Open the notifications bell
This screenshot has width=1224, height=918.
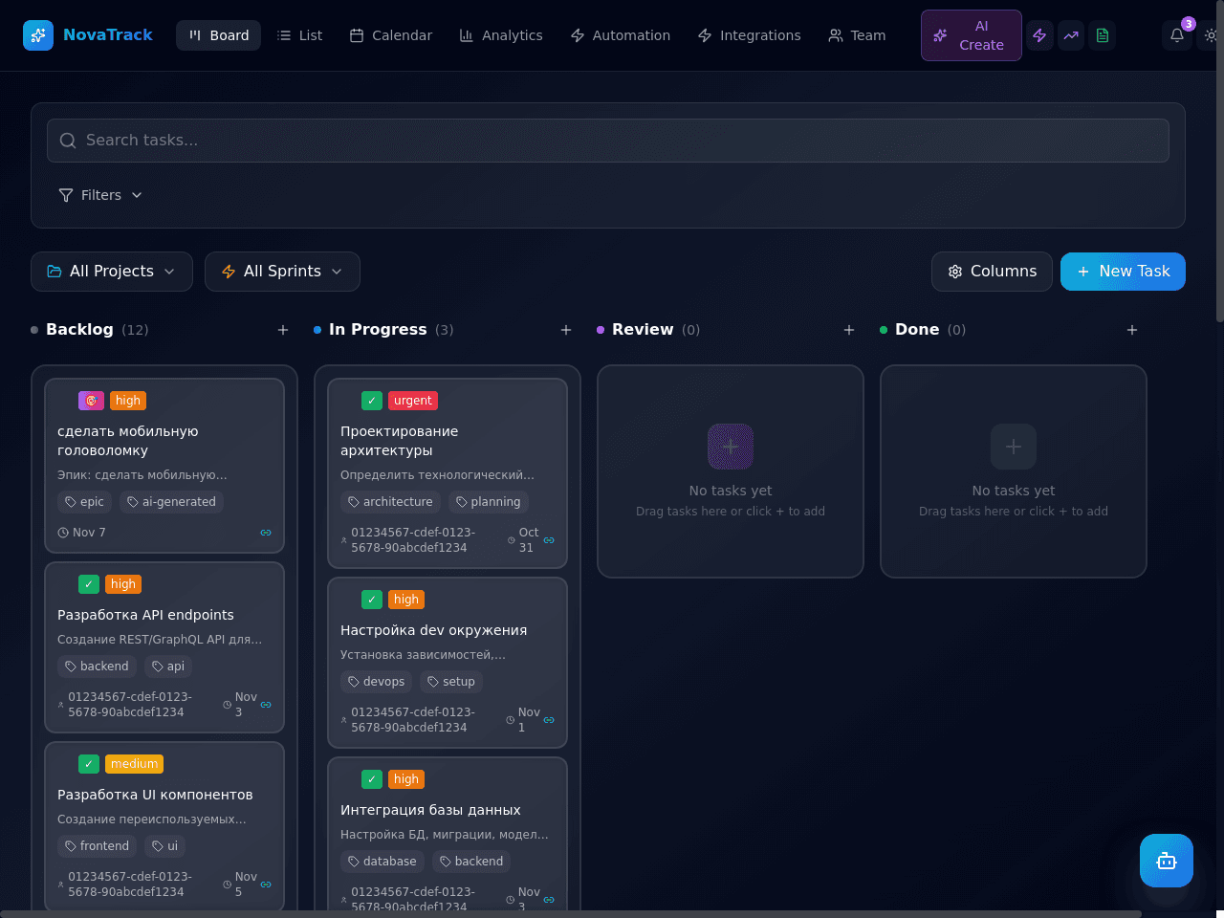pos(1177,35)
